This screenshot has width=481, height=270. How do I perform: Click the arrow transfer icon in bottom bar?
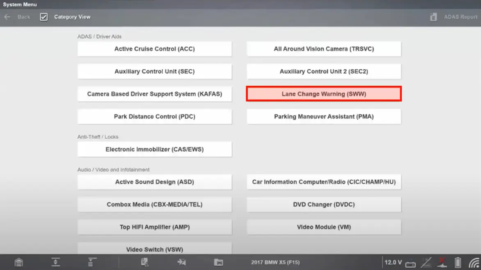(x=181, y=262)
